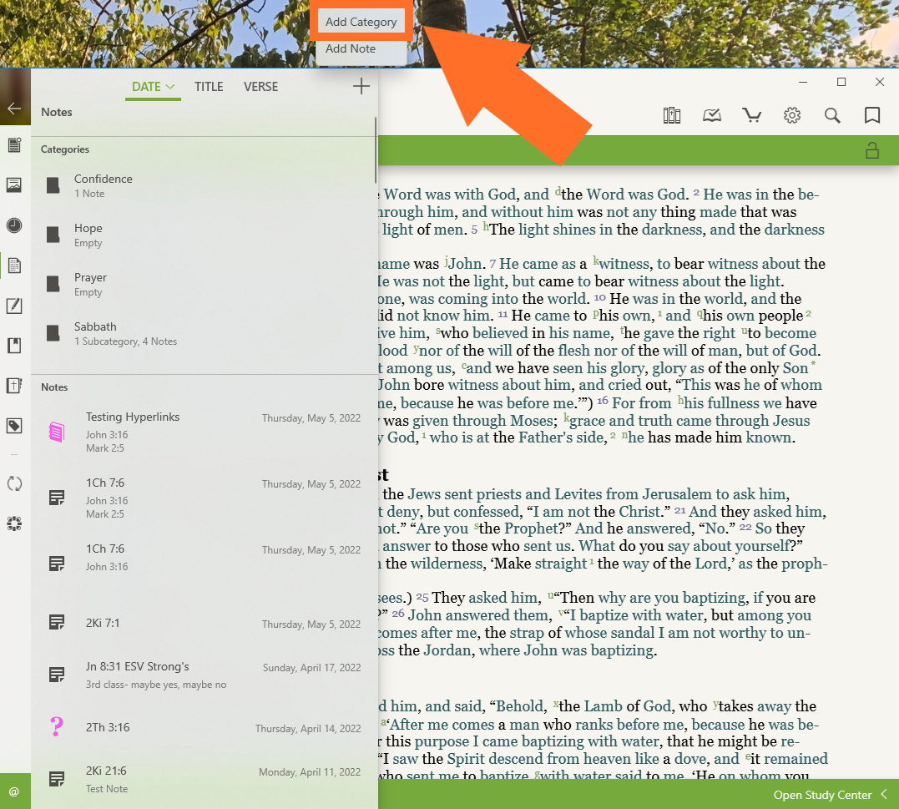Image resolution: width=899 pixels, height=809 pixels.
Task: Open the DATE sort dropdown
Action: [x=153, y=87]
